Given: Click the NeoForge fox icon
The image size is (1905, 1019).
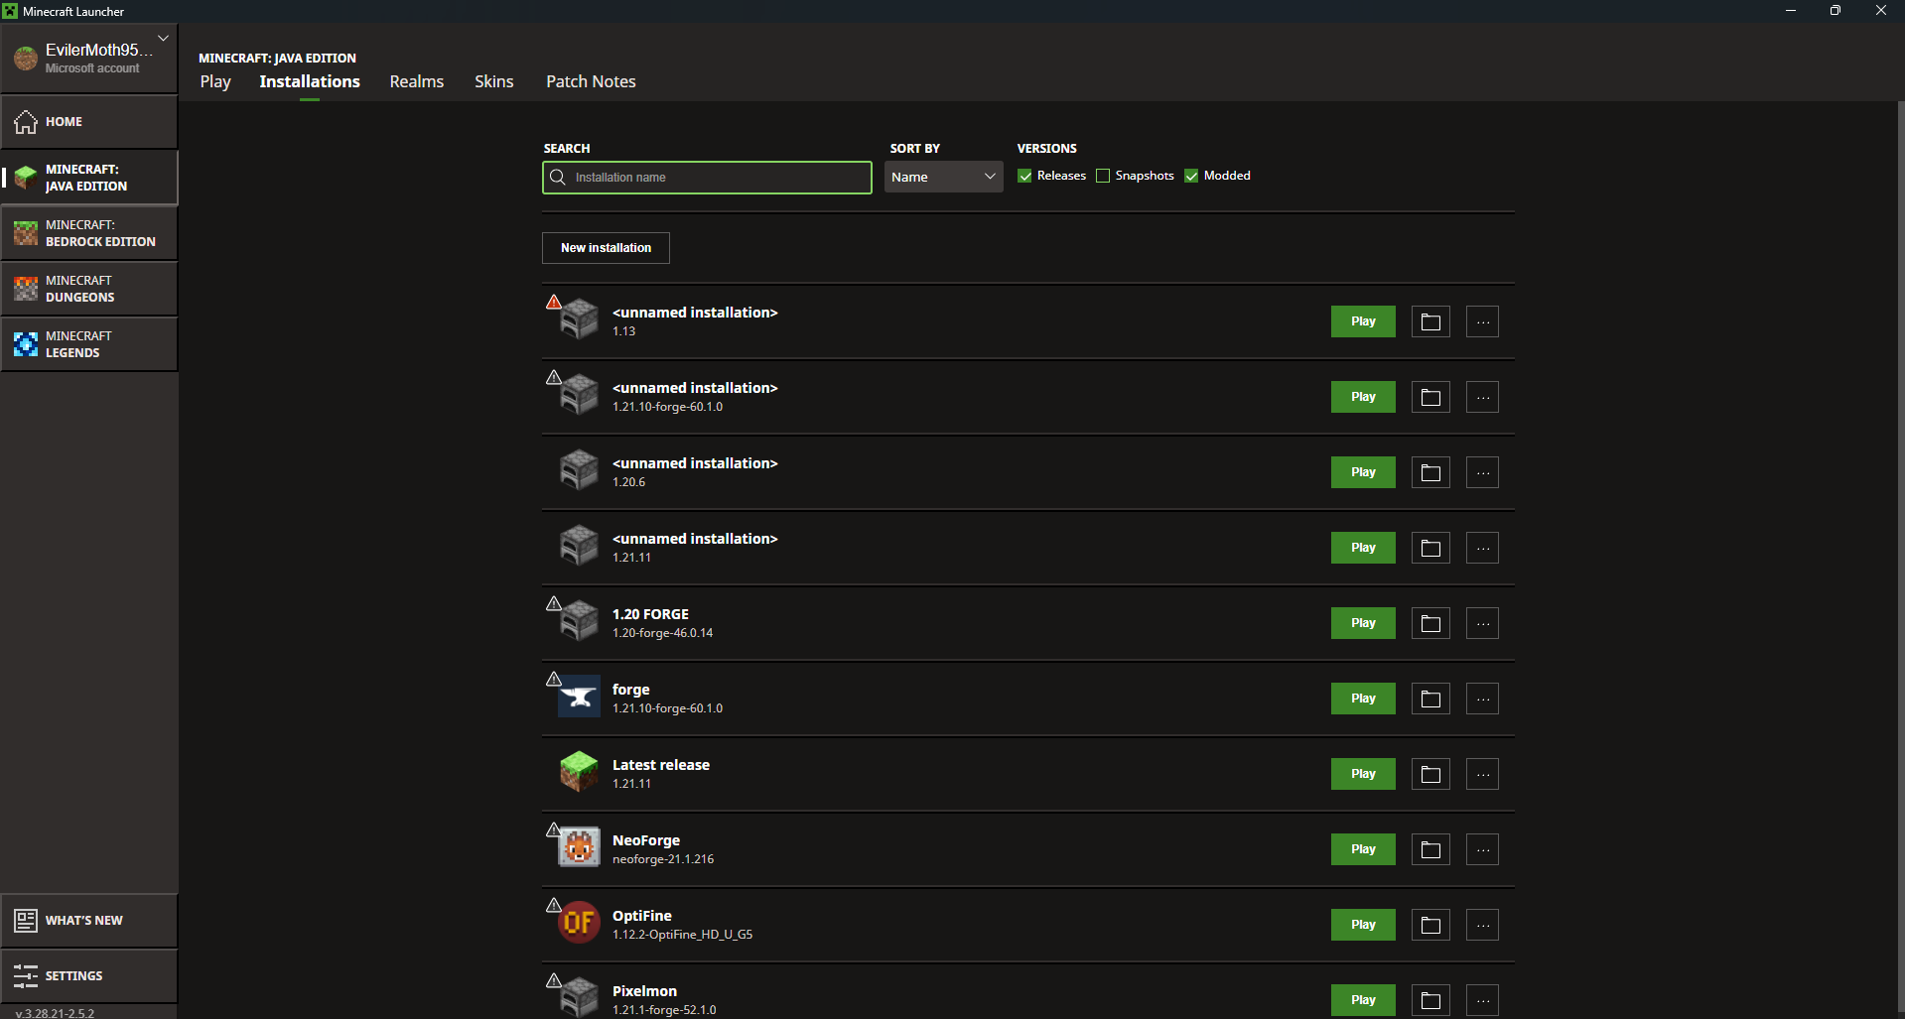Looking at the screenshot, I should (579, 848).
